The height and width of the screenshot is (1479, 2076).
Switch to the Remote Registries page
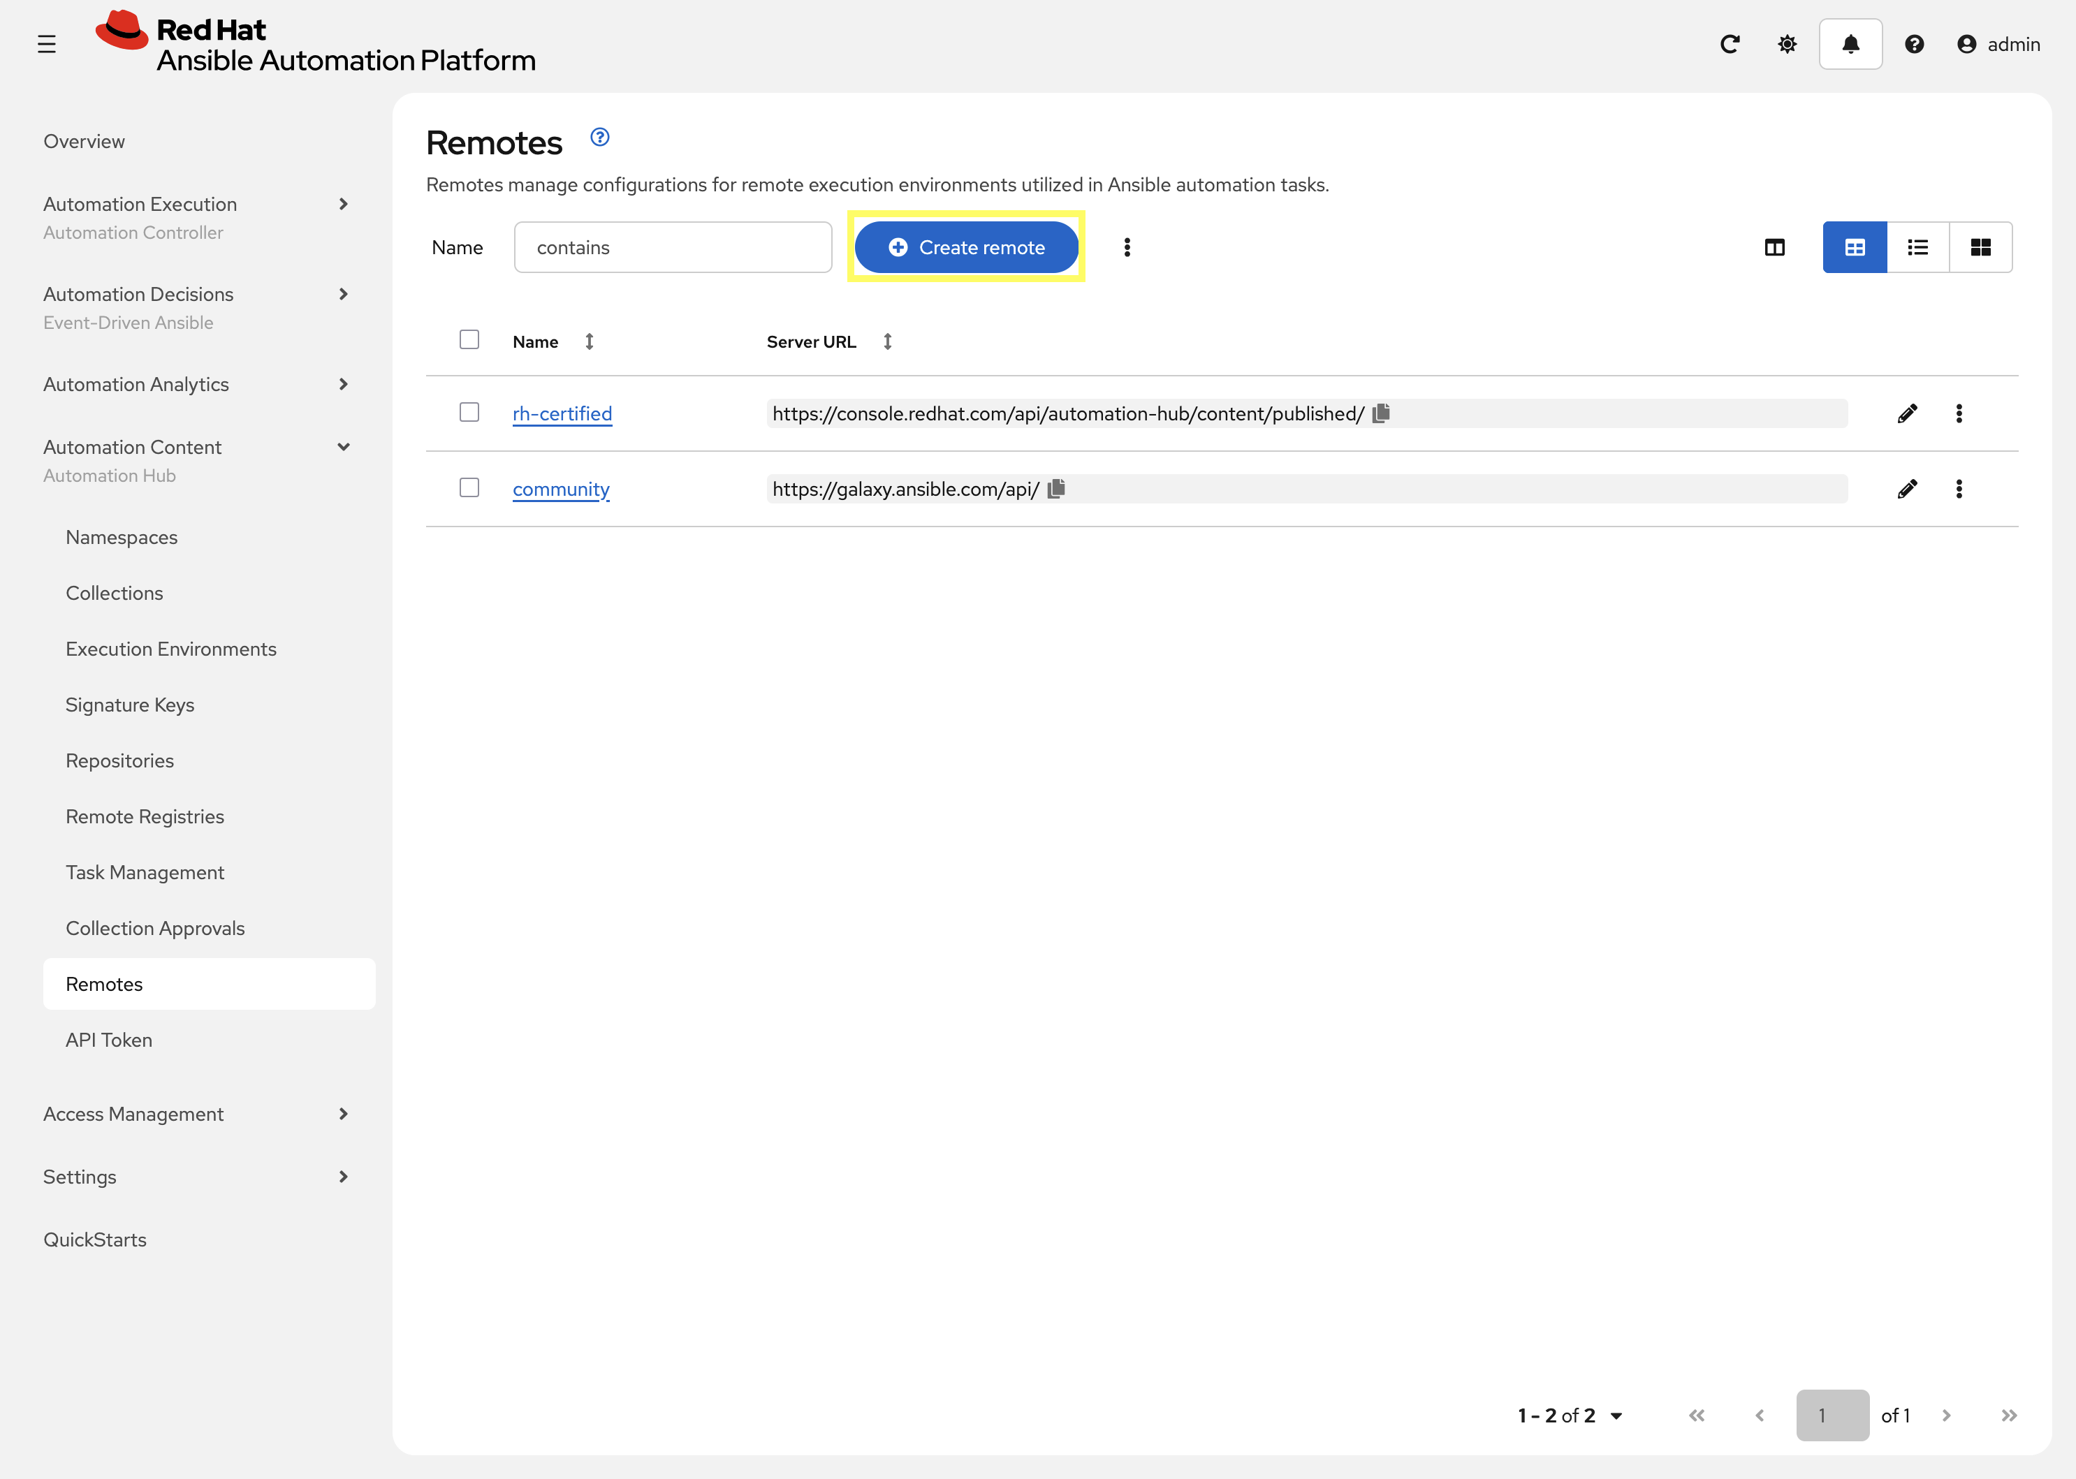pyautogui.click(x=144, y=816)
